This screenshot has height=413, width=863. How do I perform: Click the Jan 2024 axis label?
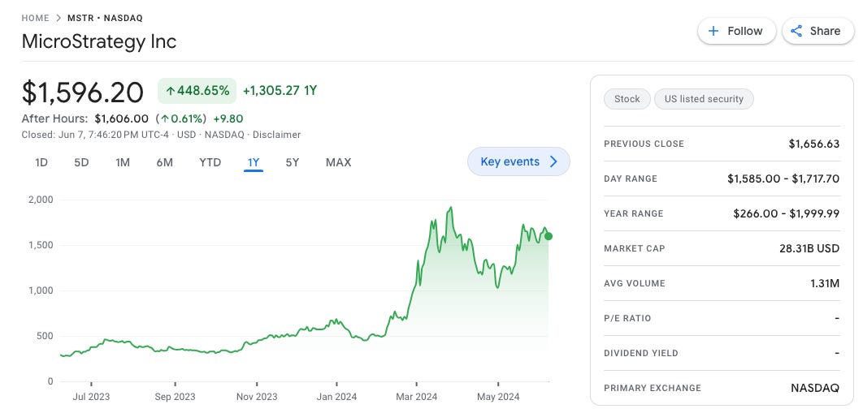337,397
